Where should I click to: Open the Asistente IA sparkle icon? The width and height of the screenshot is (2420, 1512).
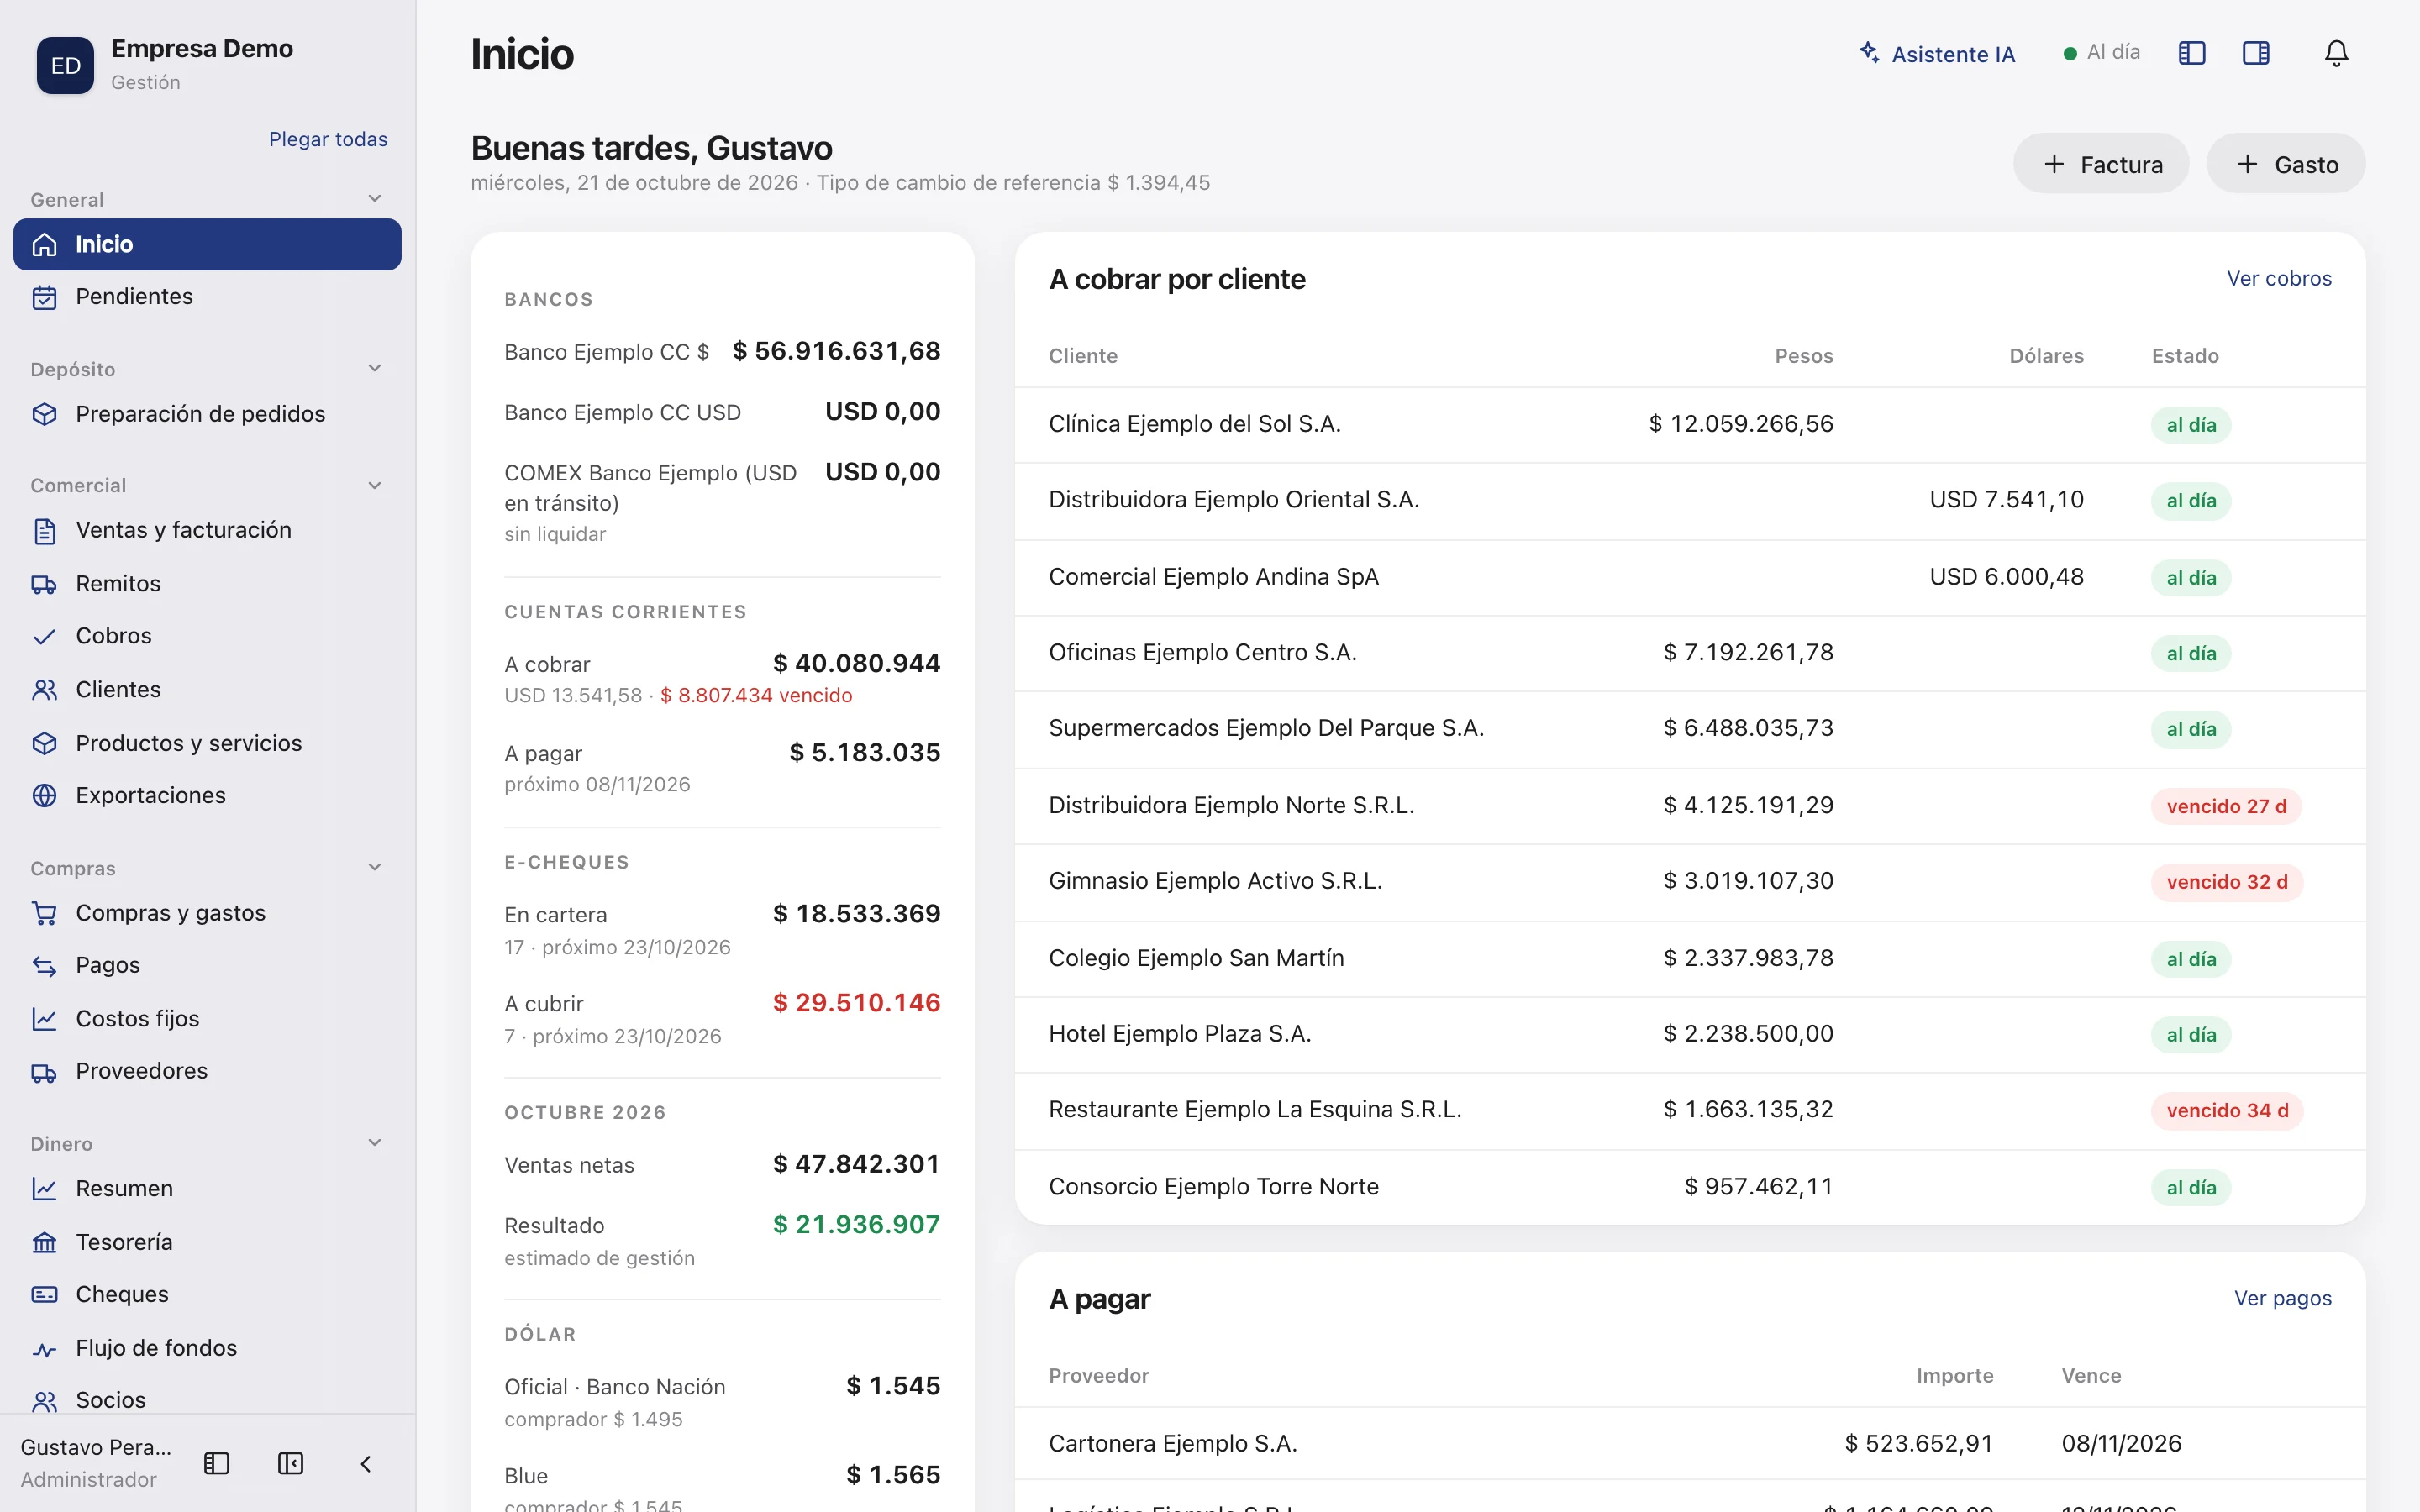pyautogui.click(x=1868, y=52)
